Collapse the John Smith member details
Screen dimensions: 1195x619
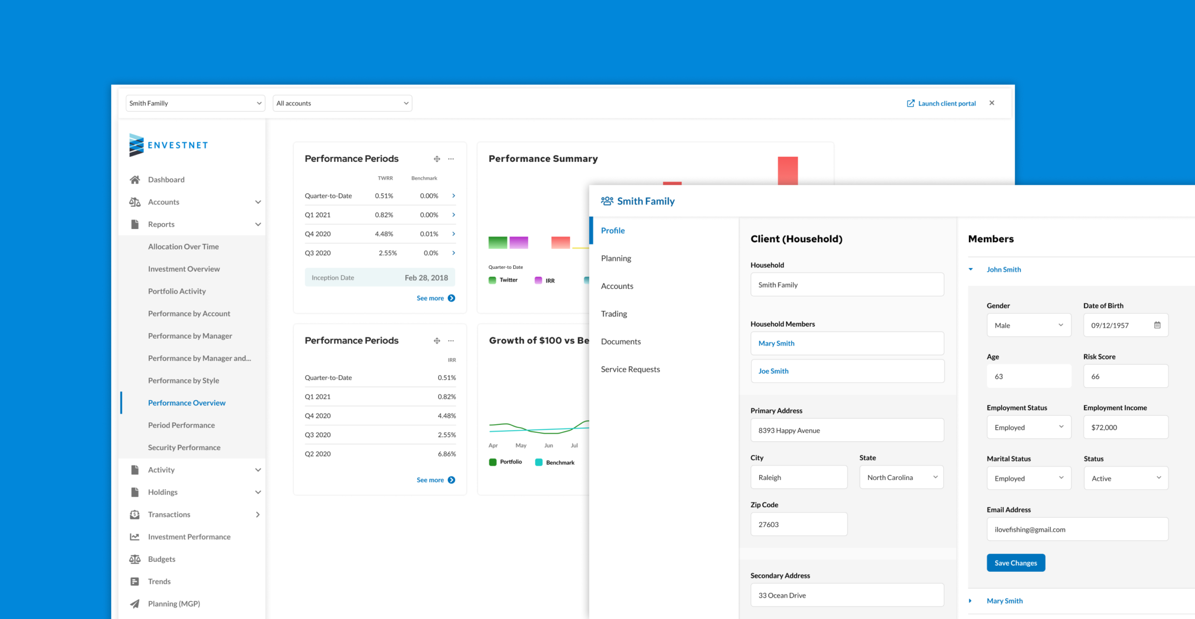pyautogui.click(x=970, y=269)
